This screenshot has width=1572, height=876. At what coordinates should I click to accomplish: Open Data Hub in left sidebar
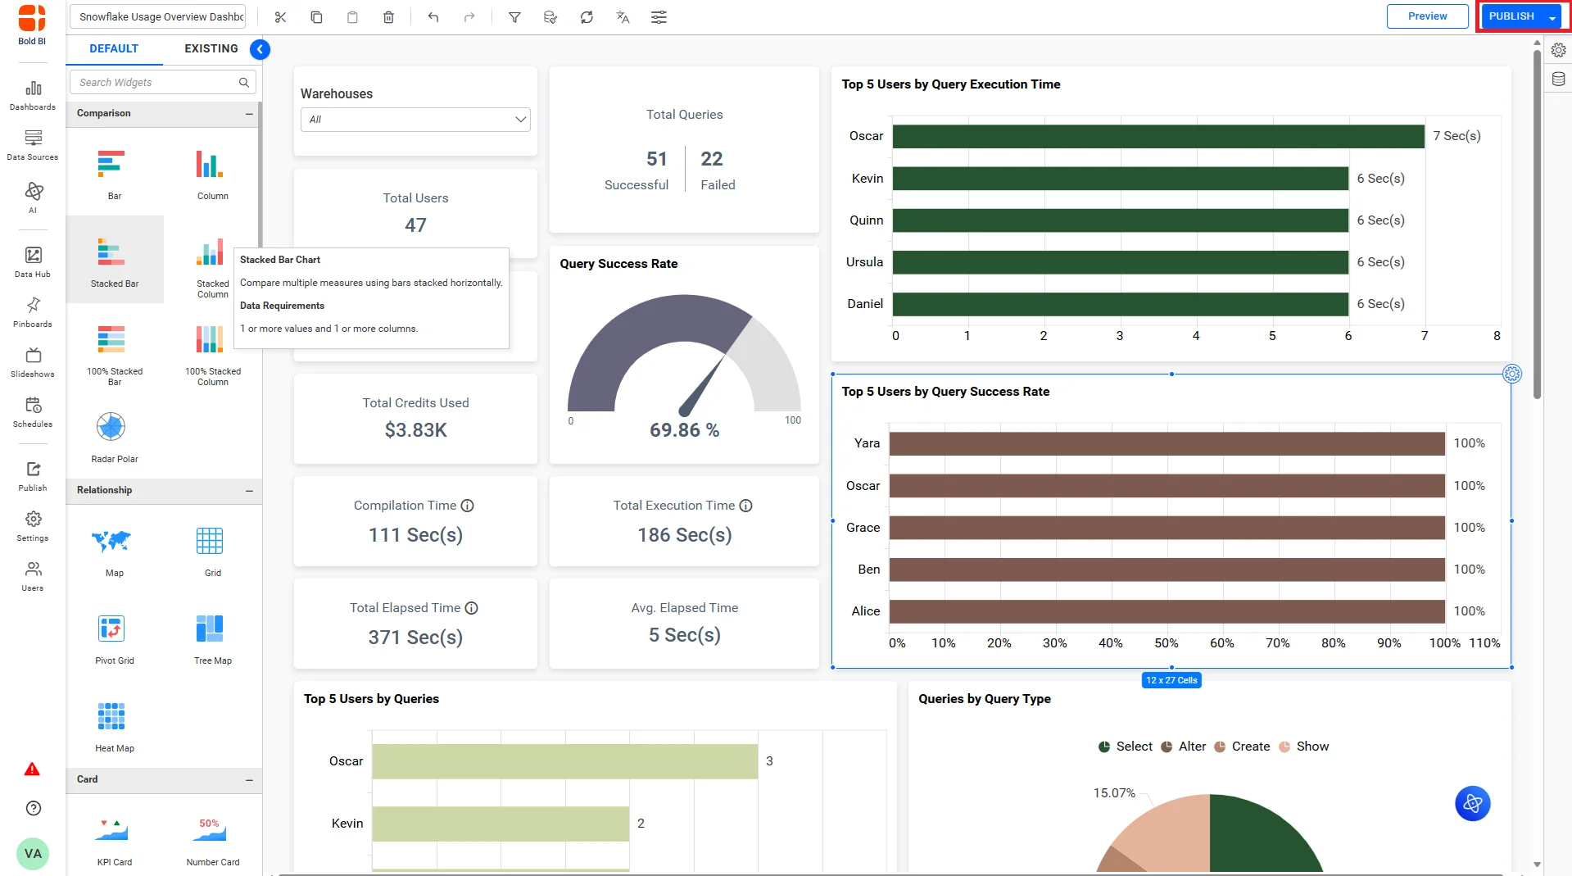click(x=33, y=262)
